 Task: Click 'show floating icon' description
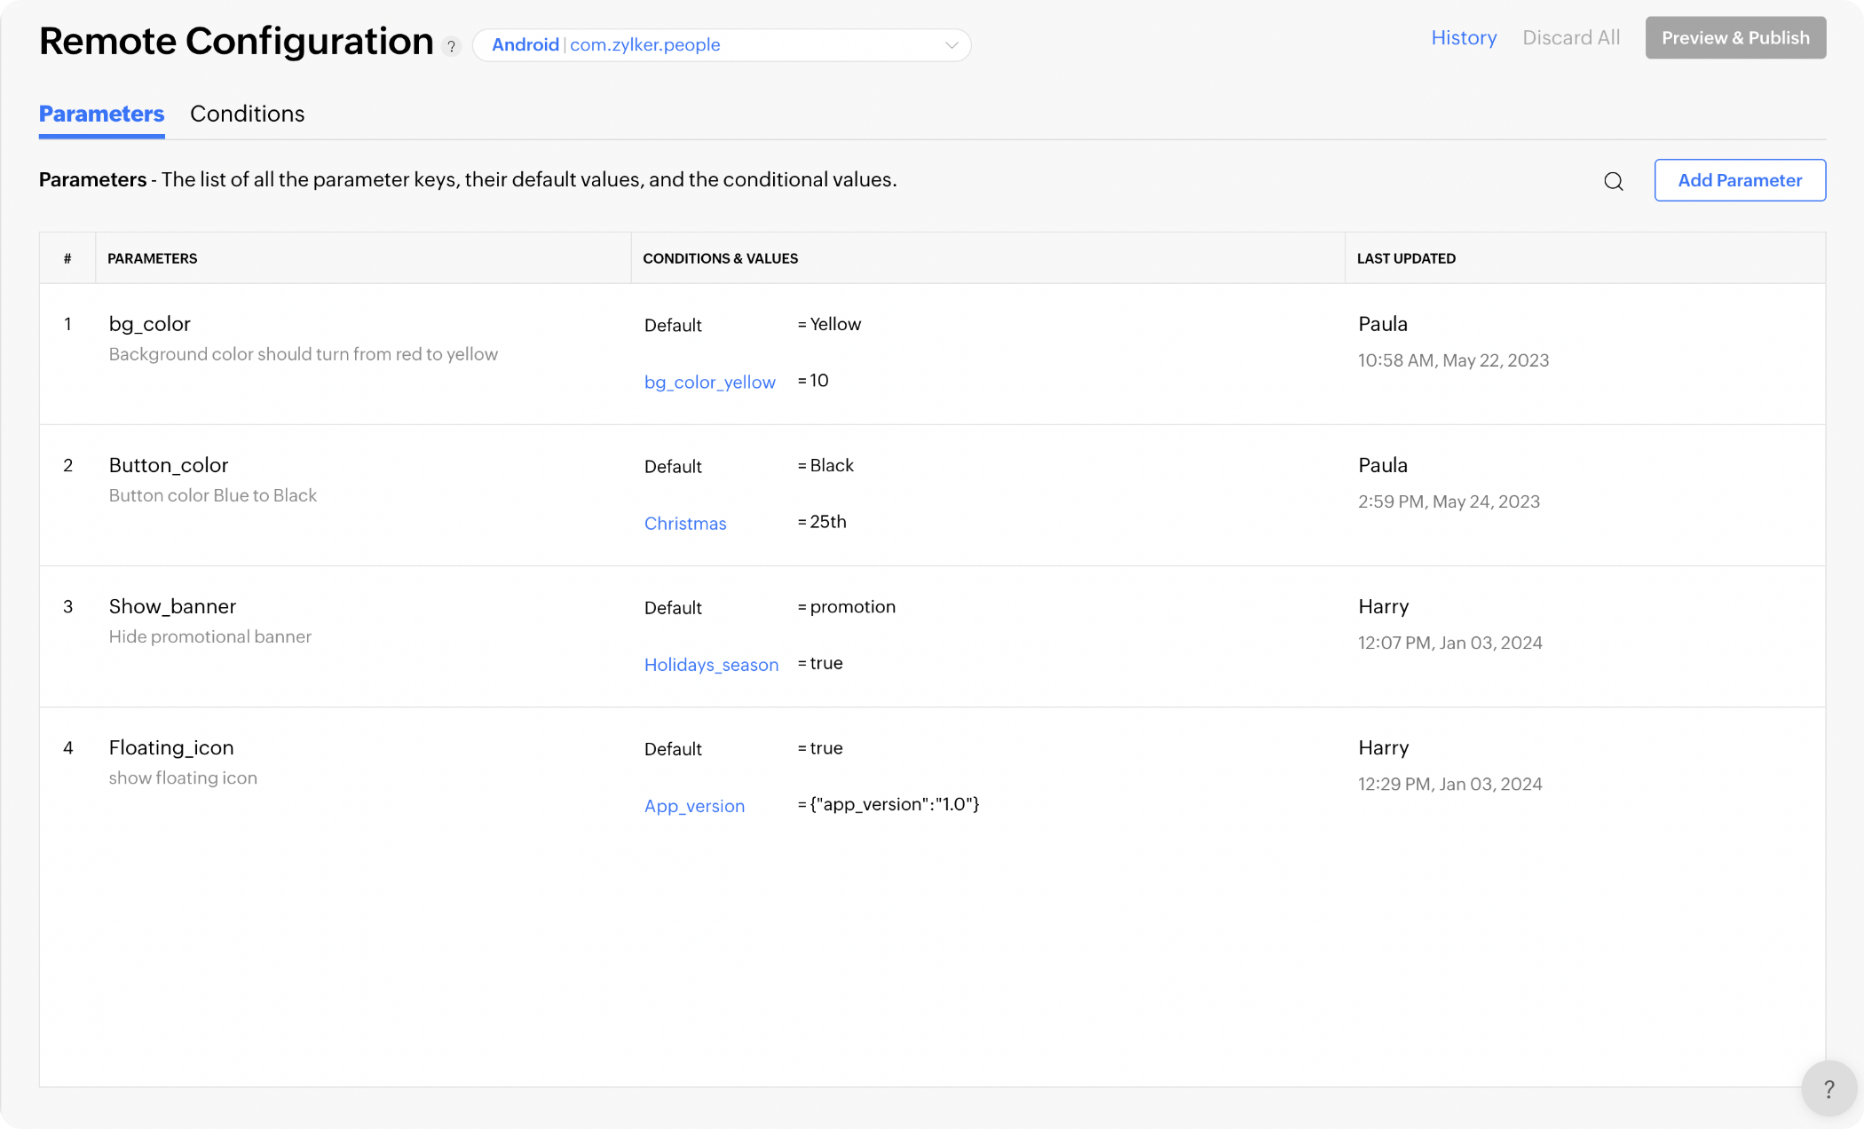coord(183,777)
